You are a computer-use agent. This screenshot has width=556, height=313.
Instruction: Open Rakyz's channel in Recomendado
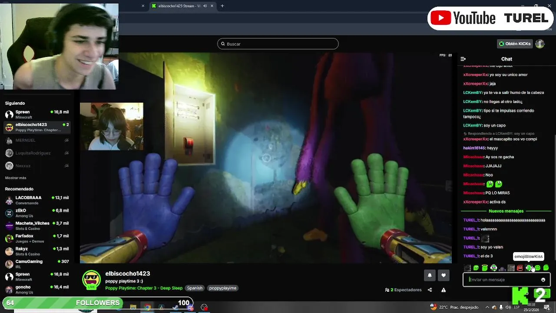(x=37, y=251)
